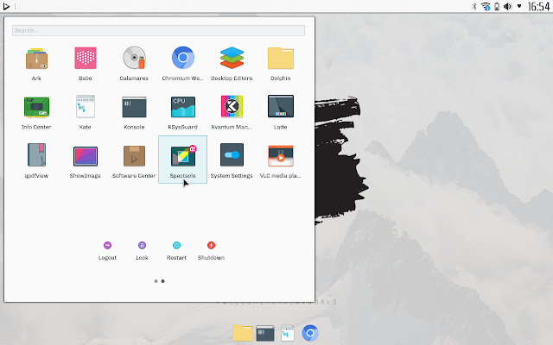Image resolution: width=553 pixels, height=345 pixels.
Task: Launch the Kate text editor from the launcher grid
Action: [85, 112]
